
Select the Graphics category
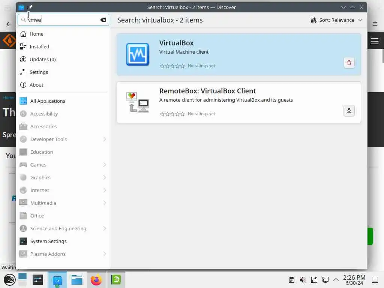point(40,177)
